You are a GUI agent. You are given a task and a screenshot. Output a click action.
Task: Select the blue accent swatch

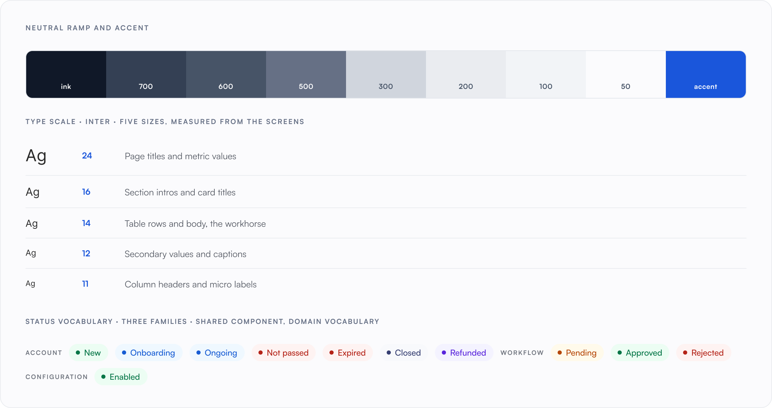(x=706, y=74)
